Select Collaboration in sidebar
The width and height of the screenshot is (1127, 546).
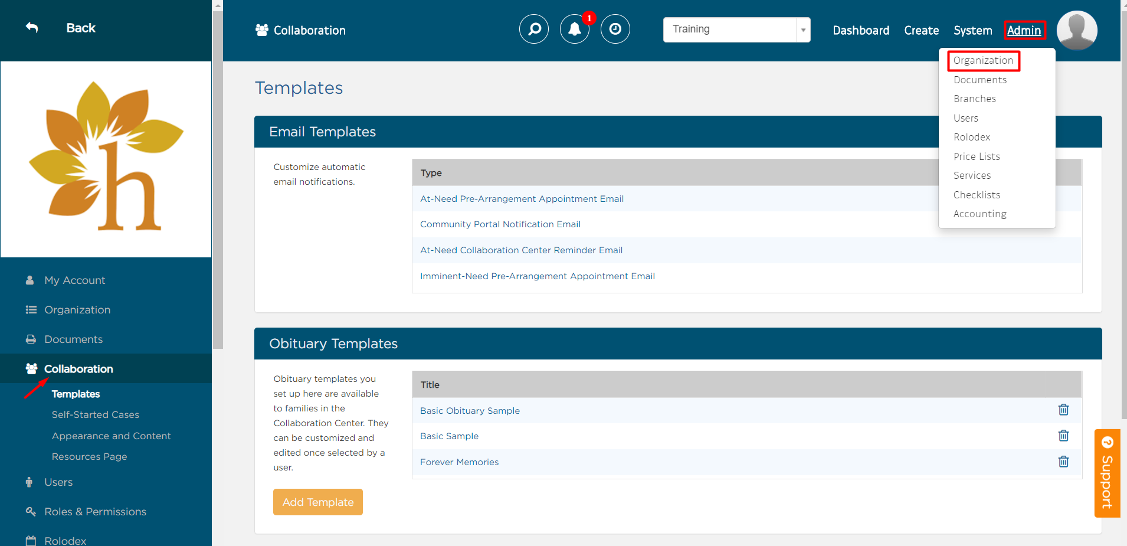78,369
